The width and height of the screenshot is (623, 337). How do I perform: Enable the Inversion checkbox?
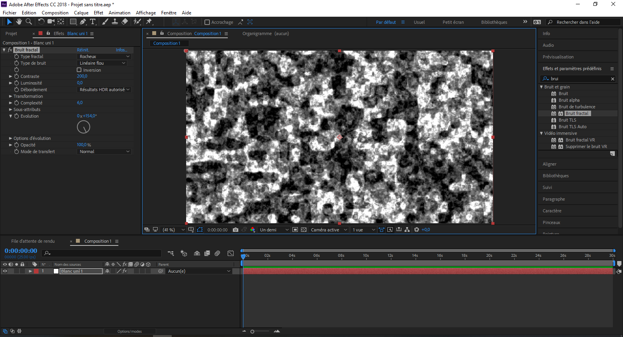79,70
